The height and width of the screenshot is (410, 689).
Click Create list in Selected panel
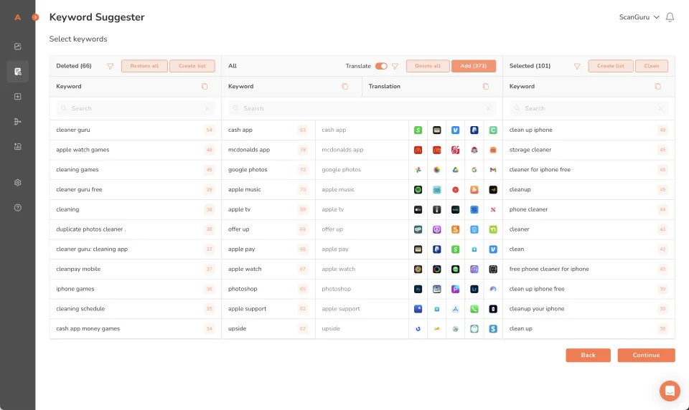[x=610, y=66]
